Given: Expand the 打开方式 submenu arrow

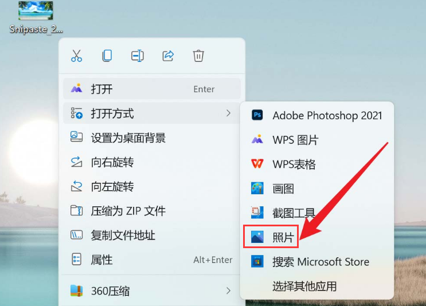Looking at the screenshot, I should [x=228, y=113].
